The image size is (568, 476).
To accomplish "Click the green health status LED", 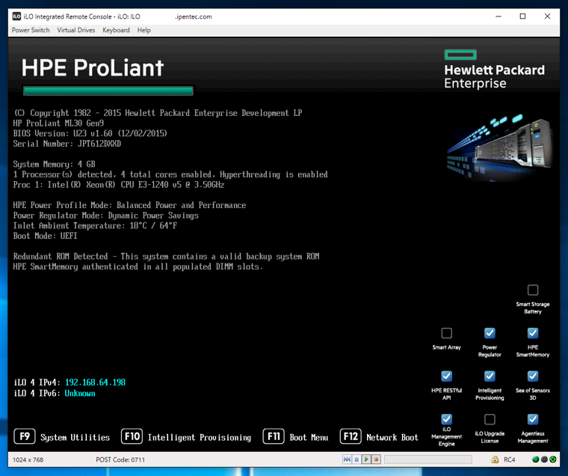I will pos(535,460).
